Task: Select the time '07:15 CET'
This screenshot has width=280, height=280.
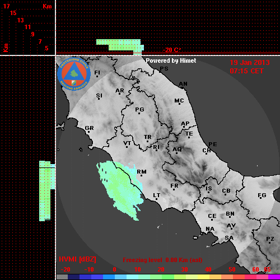Action: 246,71
